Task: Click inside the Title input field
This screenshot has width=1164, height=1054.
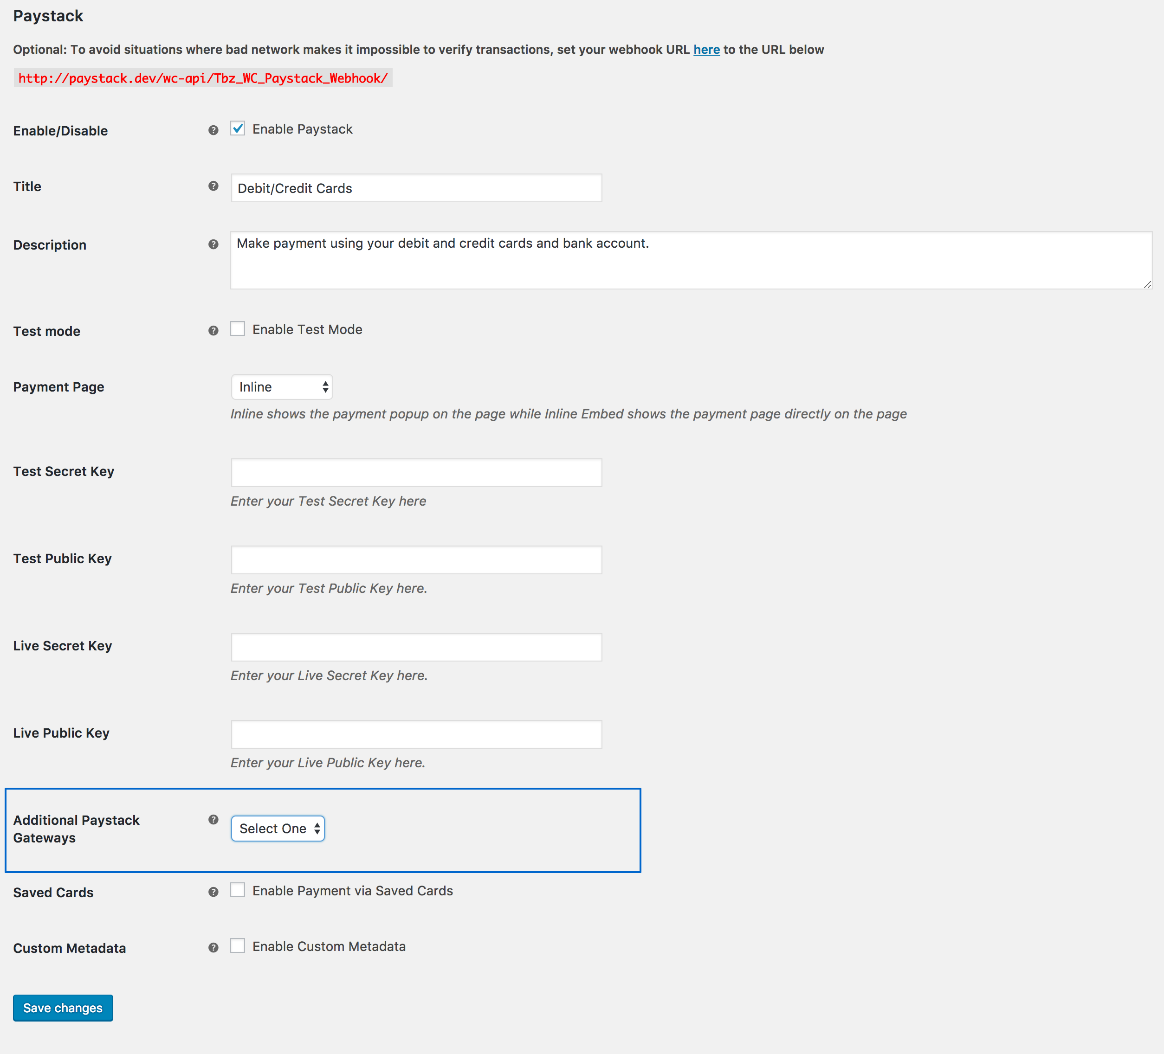Action: click(x=416, y=187)
